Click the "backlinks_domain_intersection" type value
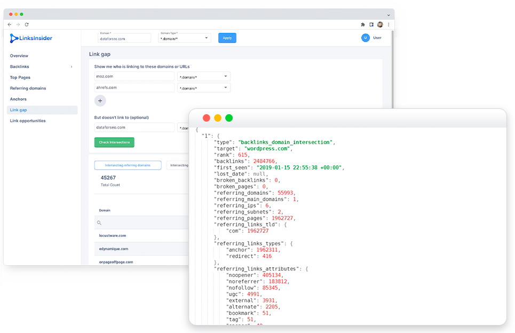This screenshot has width=515, height=333. (286, 142)
